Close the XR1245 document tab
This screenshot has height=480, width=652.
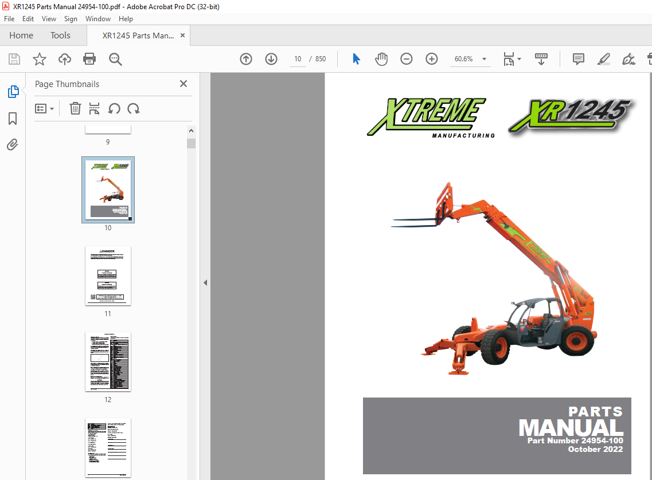tap(182, 36)
